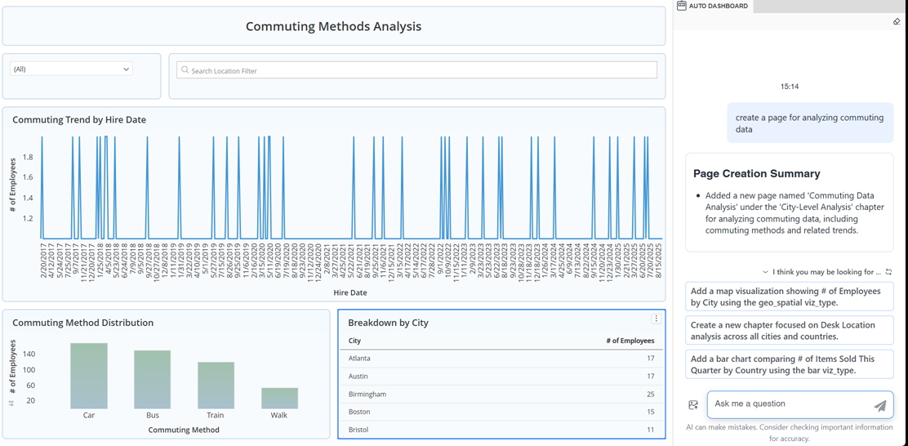Screen dimensions: 908x446
Task: Click the Walk bar in distribution chart
Action: tap(279, 399)
